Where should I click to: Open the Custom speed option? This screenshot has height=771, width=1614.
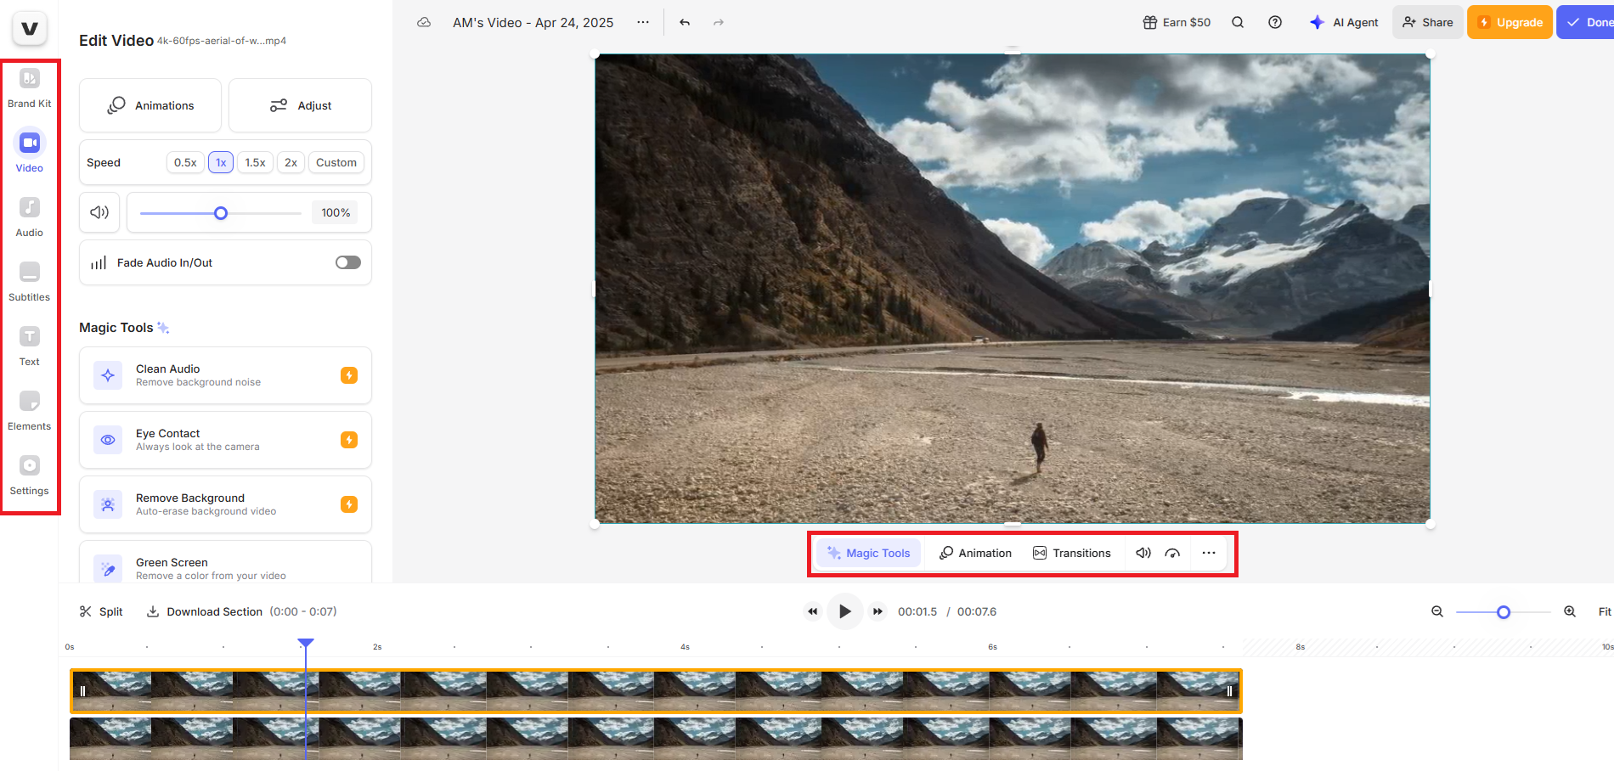pos(336,162)
